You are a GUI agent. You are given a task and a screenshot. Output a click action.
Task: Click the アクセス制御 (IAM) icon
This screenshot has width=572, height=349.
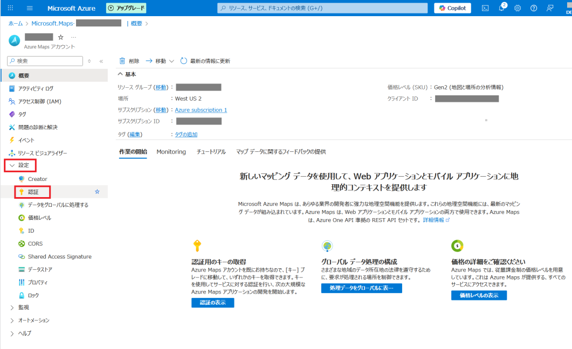pos(12,101)
